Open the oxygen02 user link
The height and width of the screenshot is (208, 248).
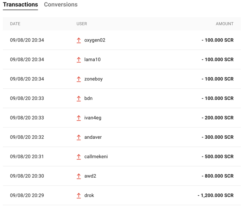tap(95, 40)
